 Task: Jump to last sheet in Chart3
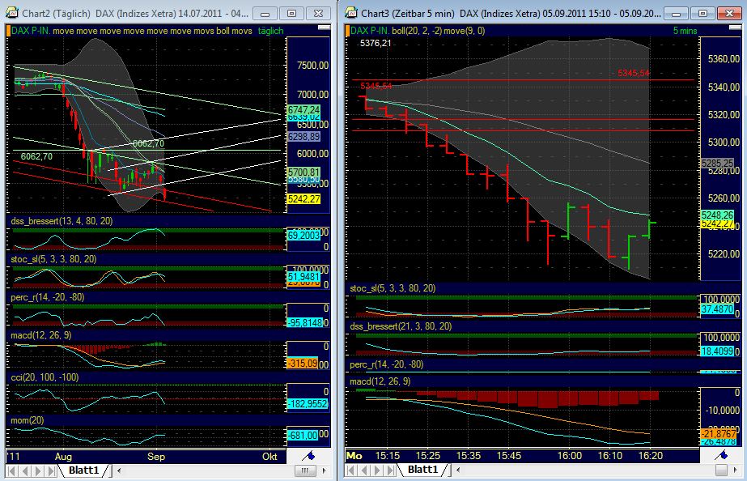(x=389, y=470)
